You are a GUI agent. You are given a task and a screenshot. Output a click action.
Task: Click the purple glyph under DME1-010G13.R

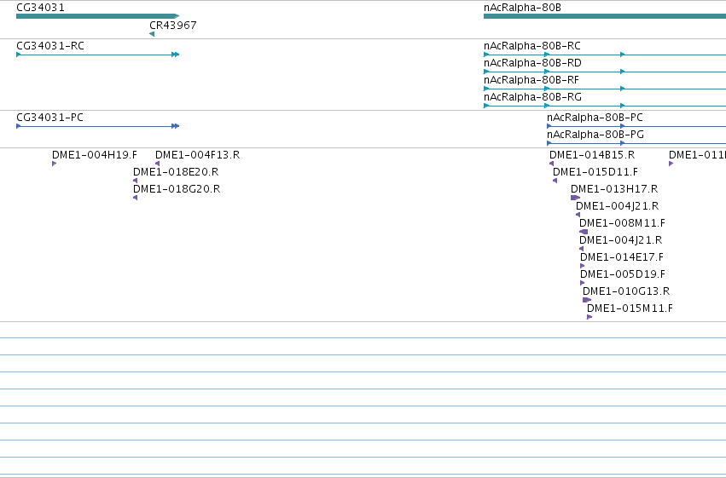tap(587, 300)
